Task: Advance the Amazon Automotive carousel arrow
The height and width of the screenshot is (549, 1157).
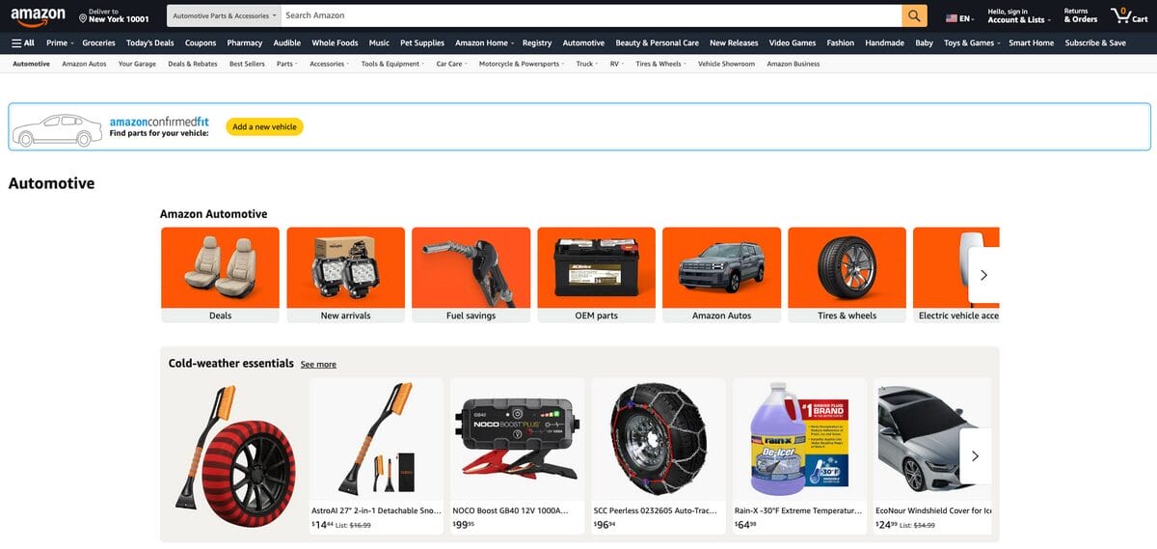Action: point(983,275)
